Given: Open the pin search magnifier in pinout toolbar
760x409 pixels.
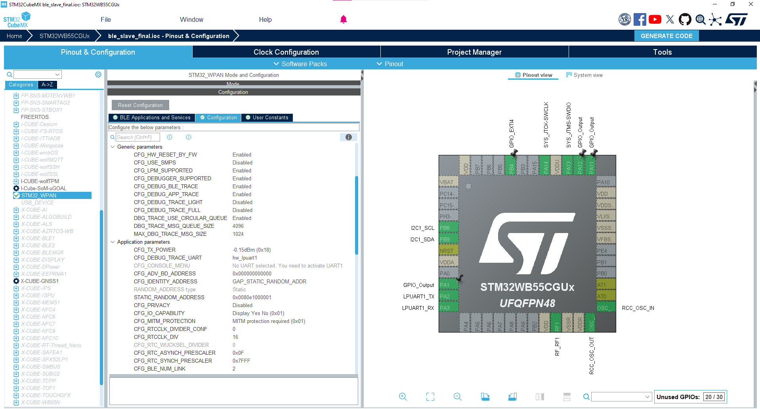Looking at the screenshot, I should (586, 396).
